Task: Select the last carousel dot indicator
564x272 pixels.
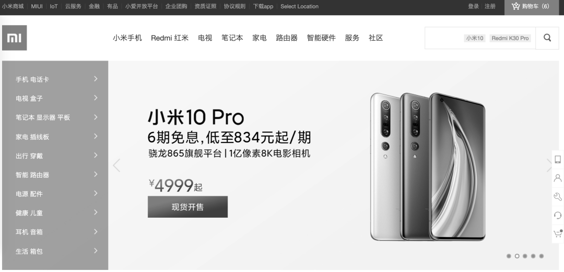Action: (x=542, y=256)
